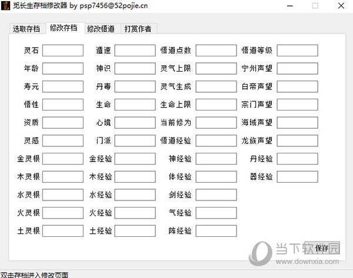Click the 金灵根 input field
Screen dimensions: 353x278
(63, 159)
